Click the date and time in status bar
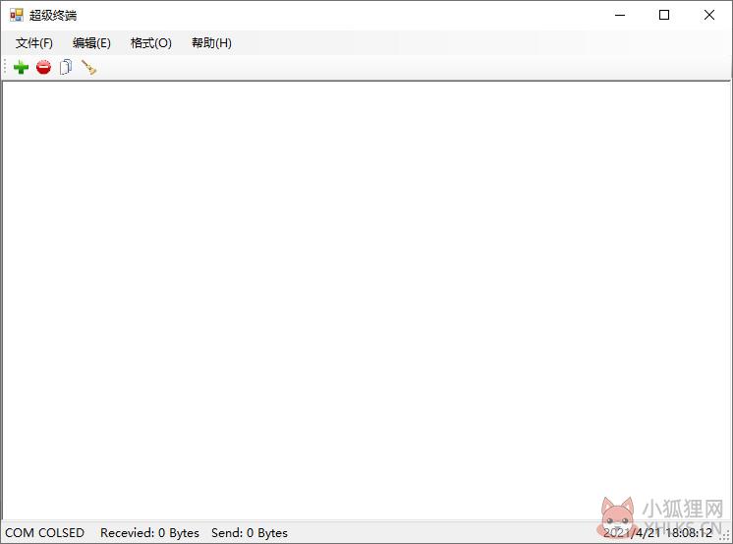This screenshot has width=733, height=544. click(657, 533)
